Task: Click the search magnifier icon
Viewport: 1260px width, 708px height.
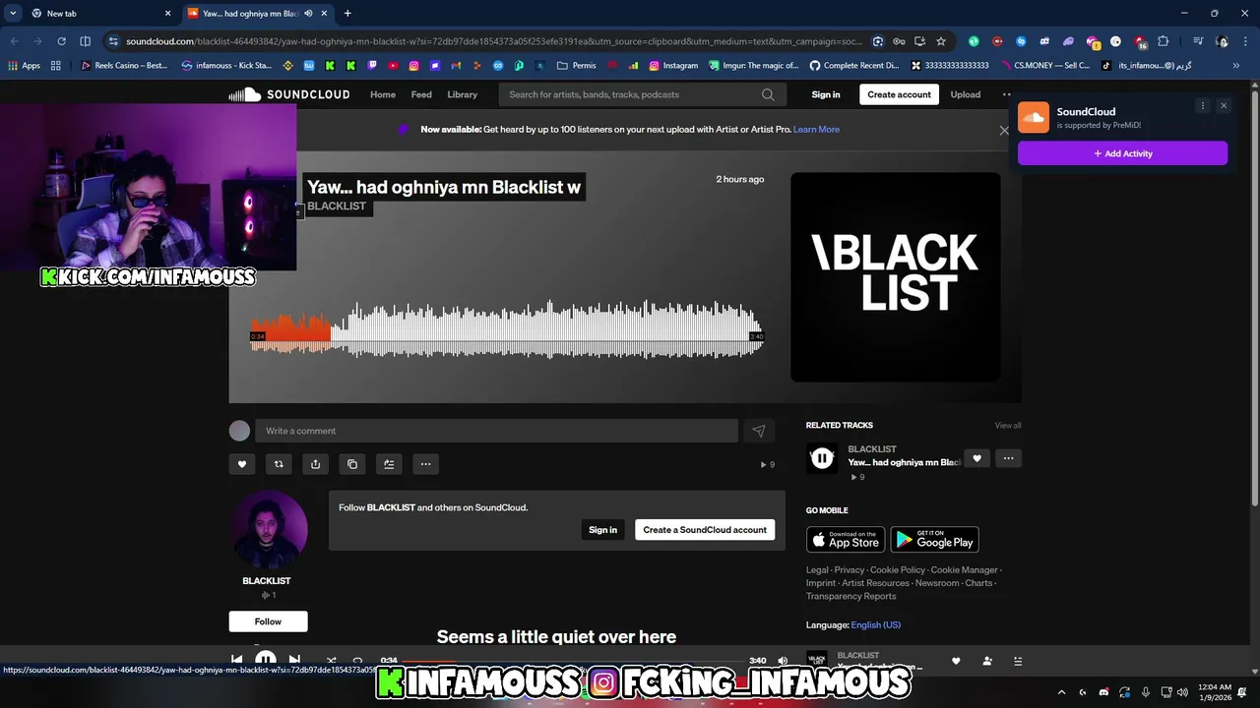Action: click(768, 94)
